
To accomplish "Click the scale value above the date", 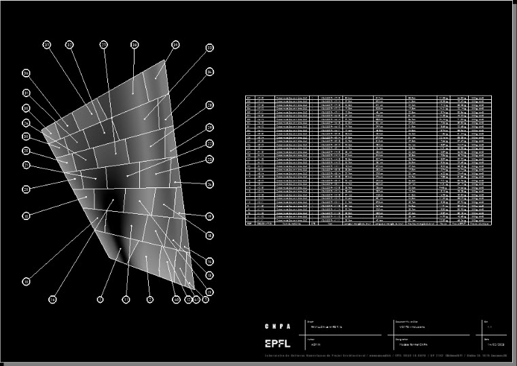I will [x=486, y=327].
